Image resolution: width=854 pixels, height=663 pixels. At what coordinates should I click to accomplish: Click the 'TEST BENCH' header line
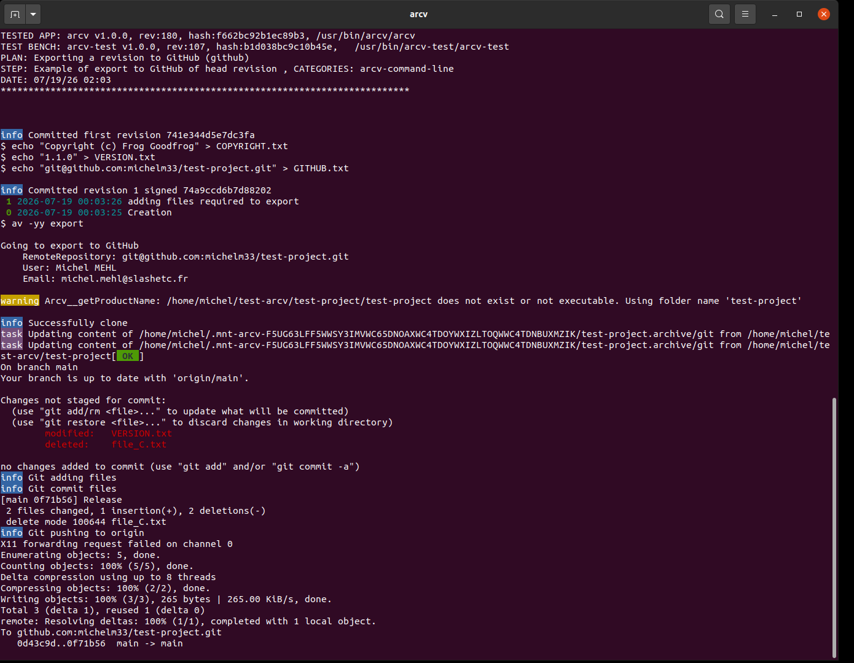coord(255,47)
